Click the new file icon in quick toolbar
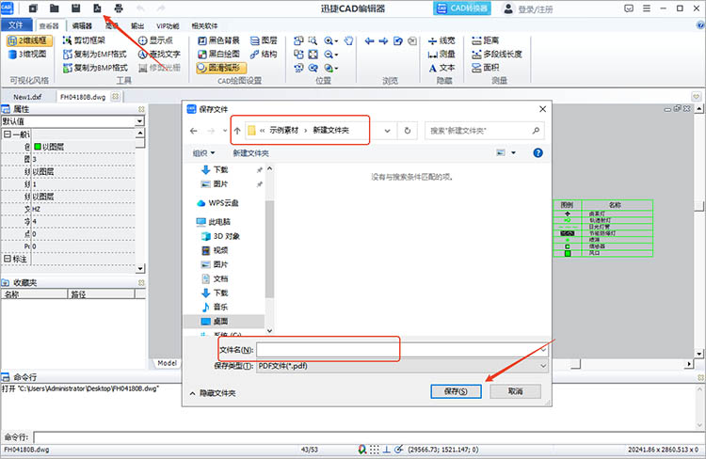Screen dimensions: 706x459 [x=33, y=8]
